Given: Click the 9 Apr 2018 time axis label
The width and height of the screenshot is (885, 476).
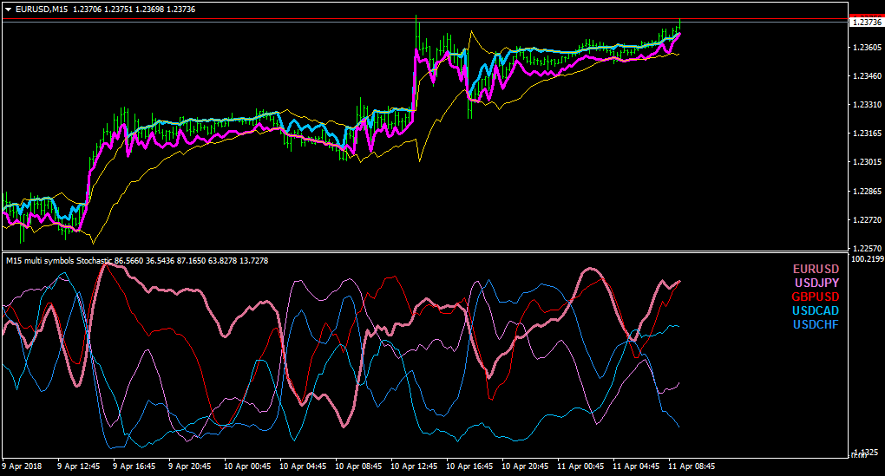Looking at the screenshot, I should [x=22, y=466].
